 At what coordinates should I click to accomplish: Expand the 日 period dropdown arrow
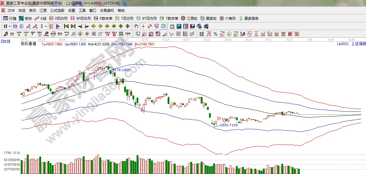click(10, 26)
